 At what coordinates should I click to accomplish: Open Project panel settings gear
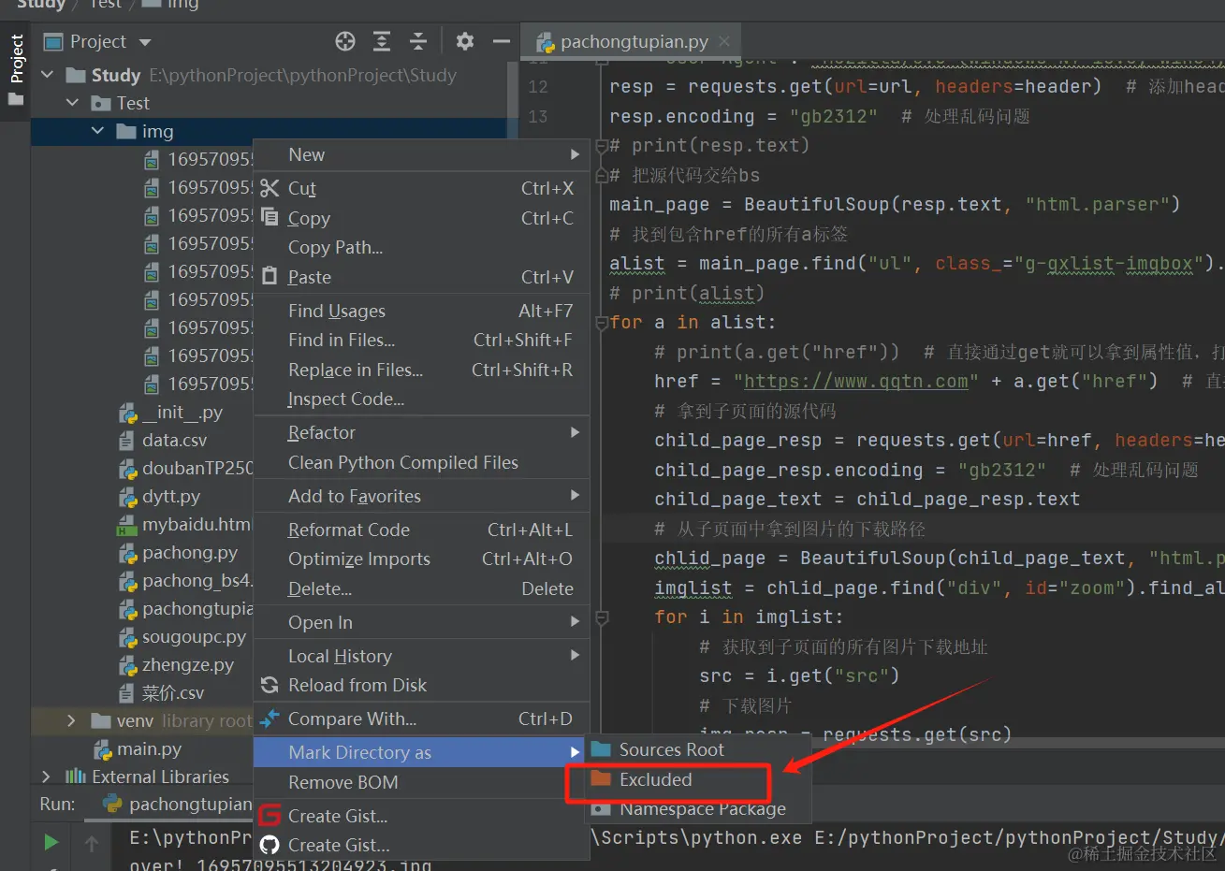click(x=465, y=41)
